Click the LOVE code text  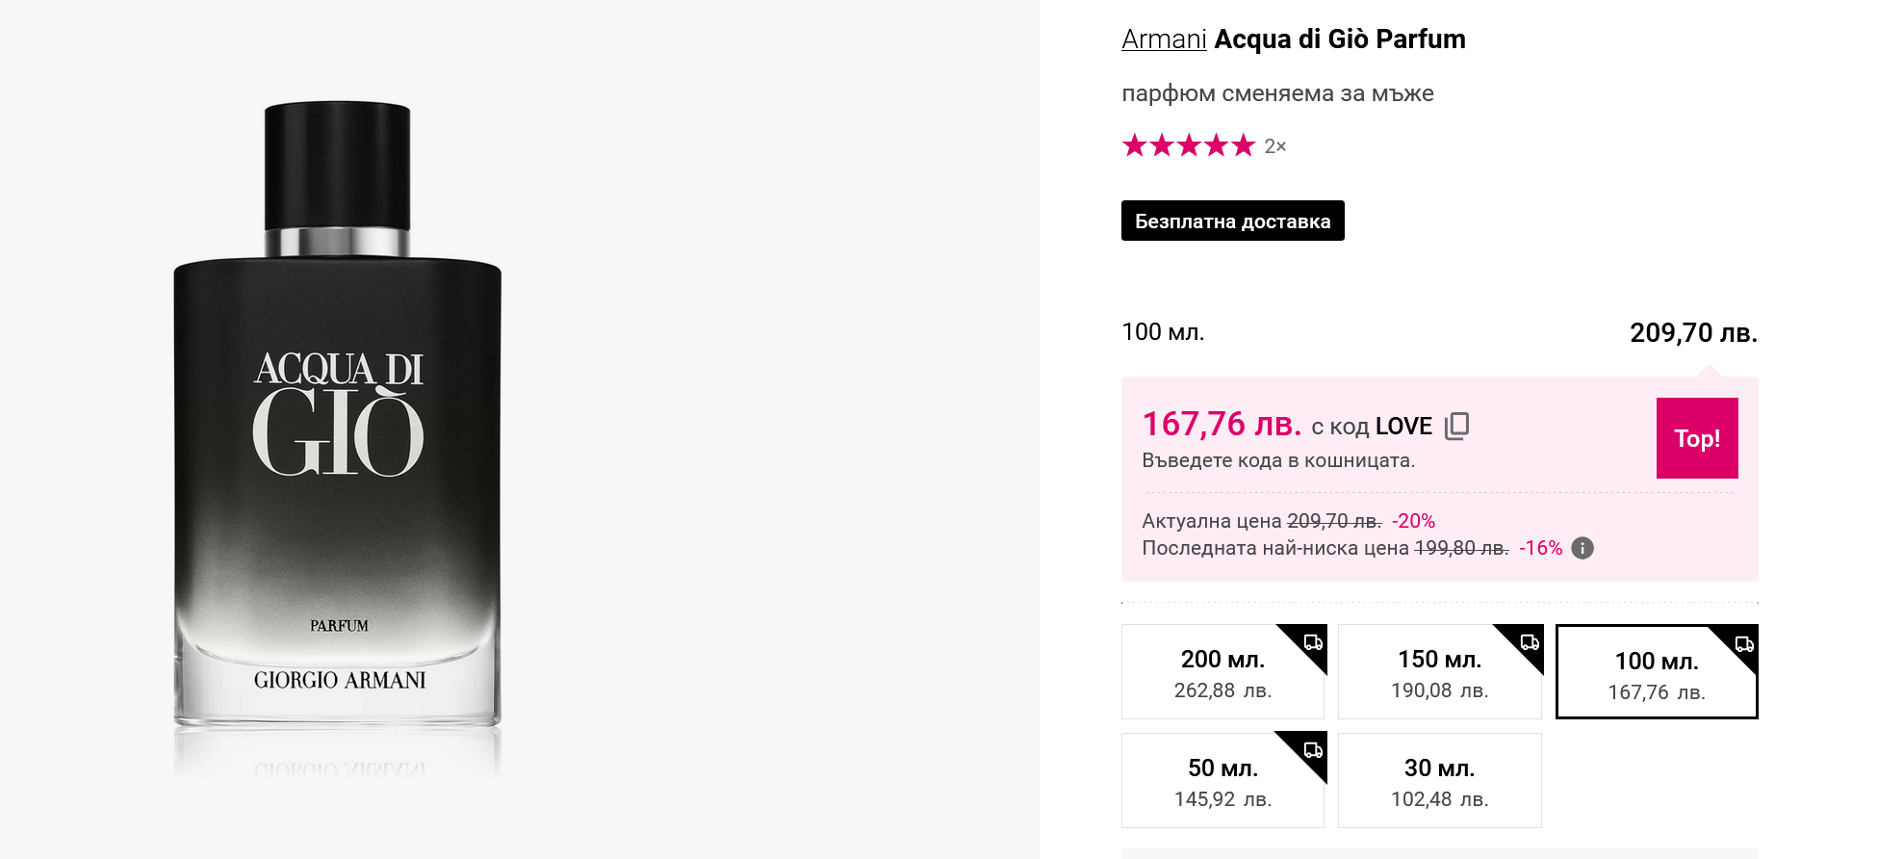click(1403, 427)
